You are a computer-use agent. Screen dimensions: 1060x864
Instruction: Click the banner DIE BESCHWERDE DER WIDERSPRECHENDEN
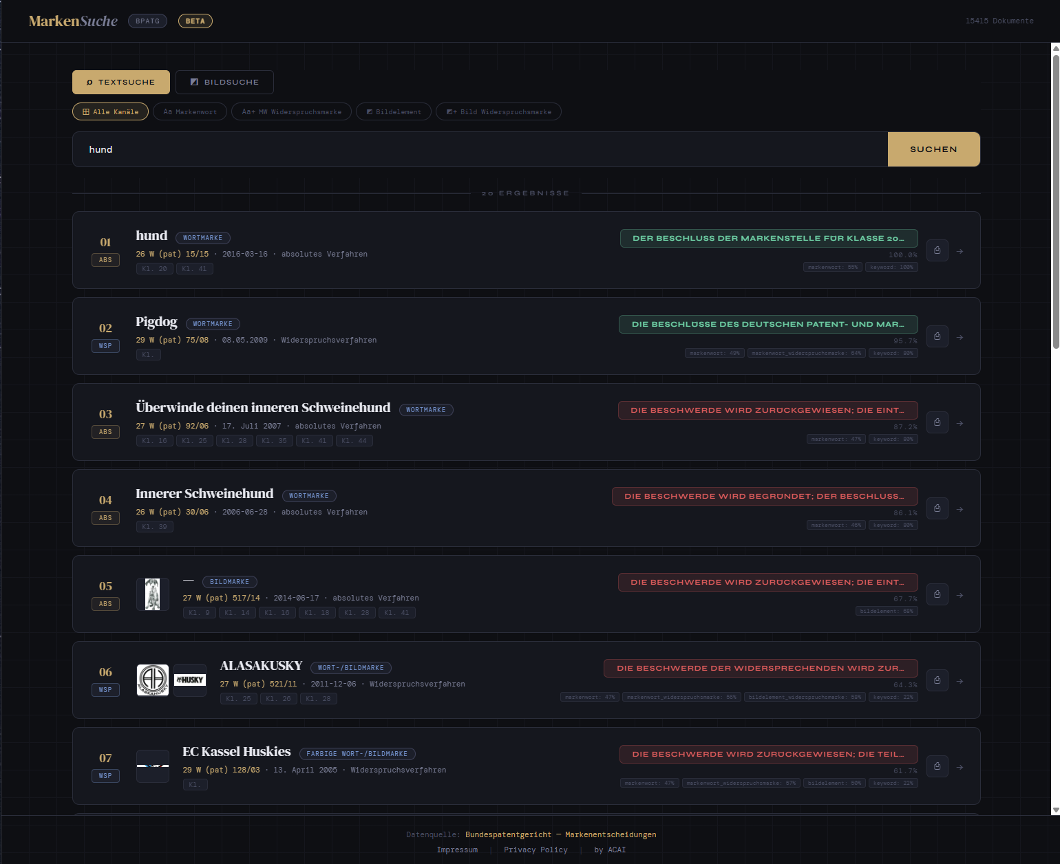pyautogui.click(x=761, y=668)
